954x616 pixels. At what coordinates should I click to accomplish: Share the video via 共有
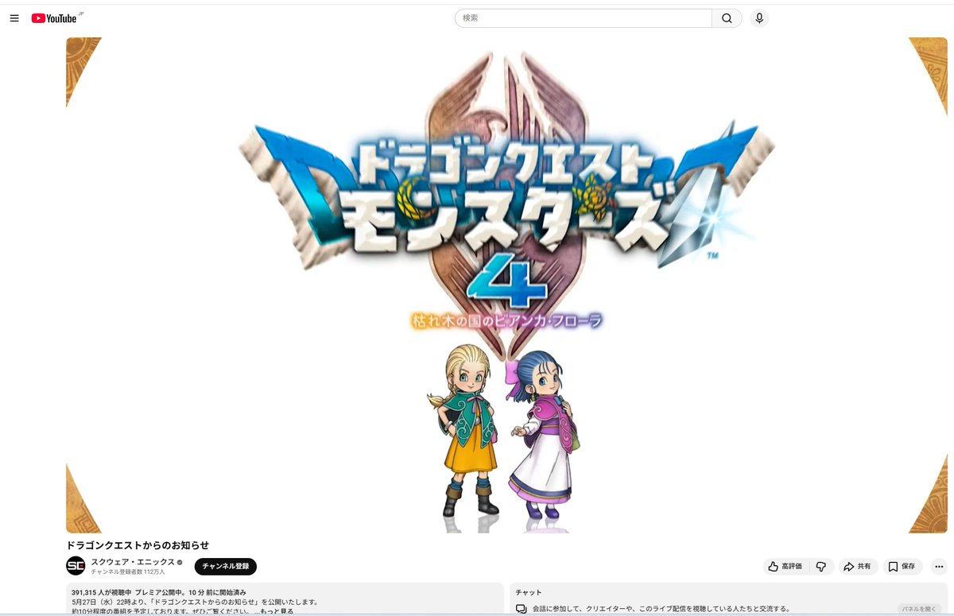click(858, 567)
